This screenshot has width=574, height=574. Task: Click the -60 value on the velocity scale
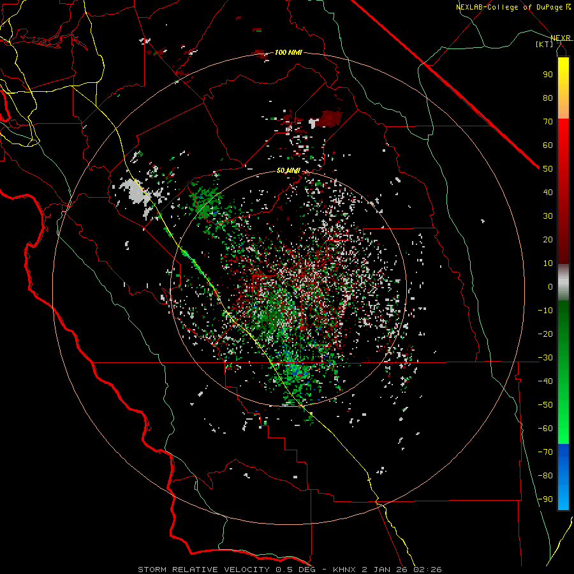tap(545, 429)
